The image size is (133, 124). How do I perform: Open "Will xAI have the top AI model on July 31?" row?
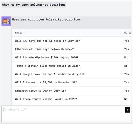(72, 41)
